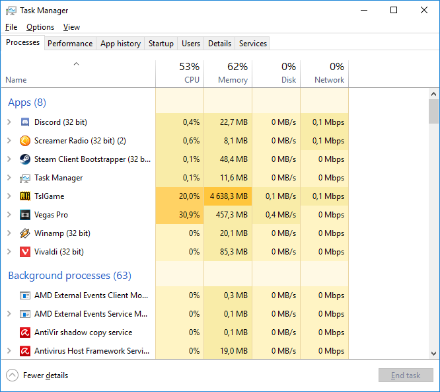This screenshot has height=392, width=440.
Task: Click the vertical scrollbar thumb
Action: coord(434,112)
